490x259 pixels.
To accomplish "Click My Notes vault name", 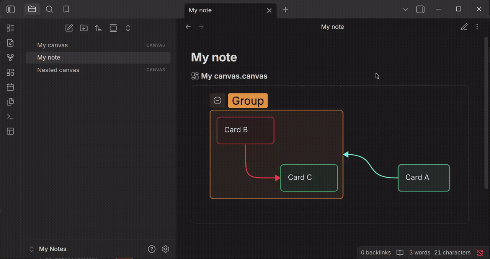I will (53, 249).
